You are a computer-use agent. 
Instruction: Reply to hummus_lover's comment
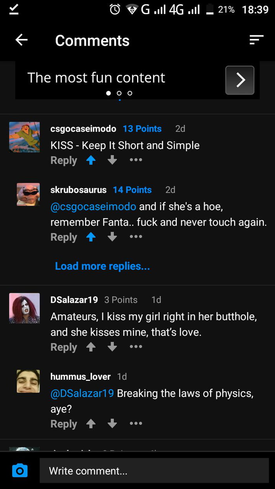[x=64, y=424]
